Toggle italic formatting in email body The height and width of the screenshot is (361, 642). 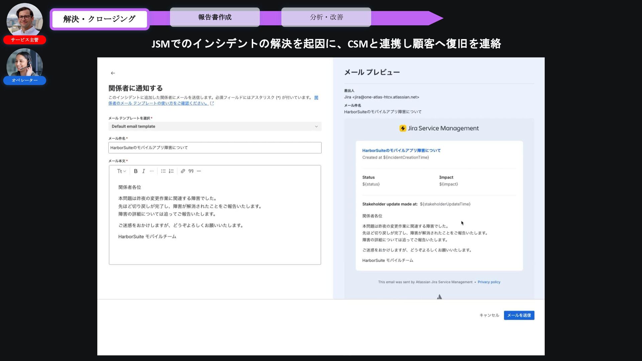click(x=143, y=171)
